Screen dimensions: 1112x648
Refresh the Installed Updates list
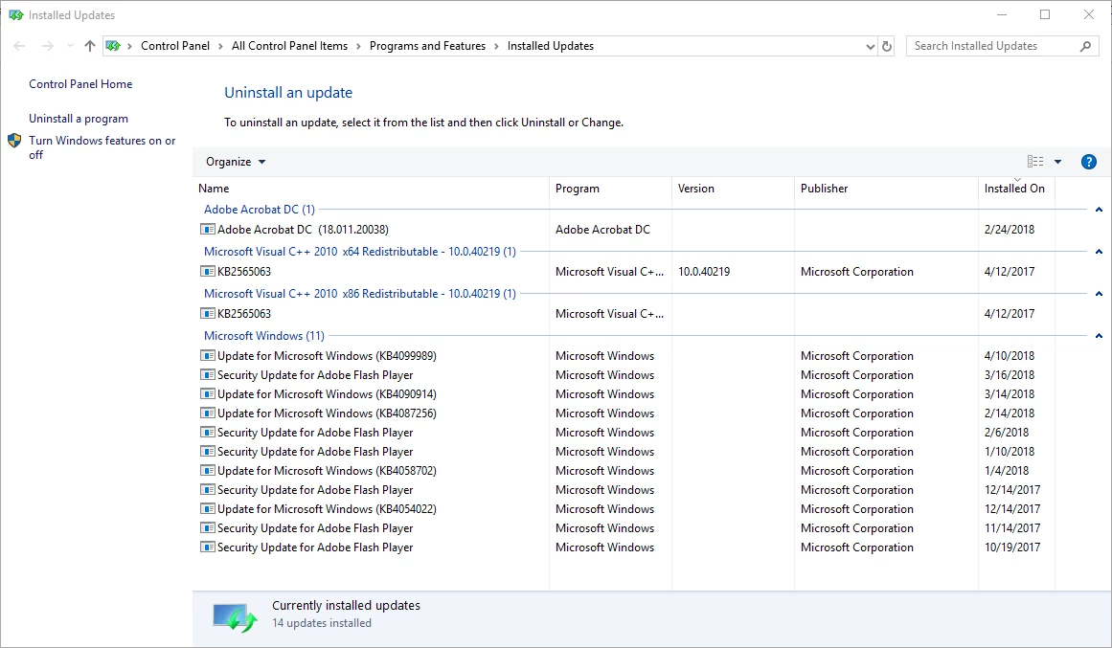click(887, 46)
